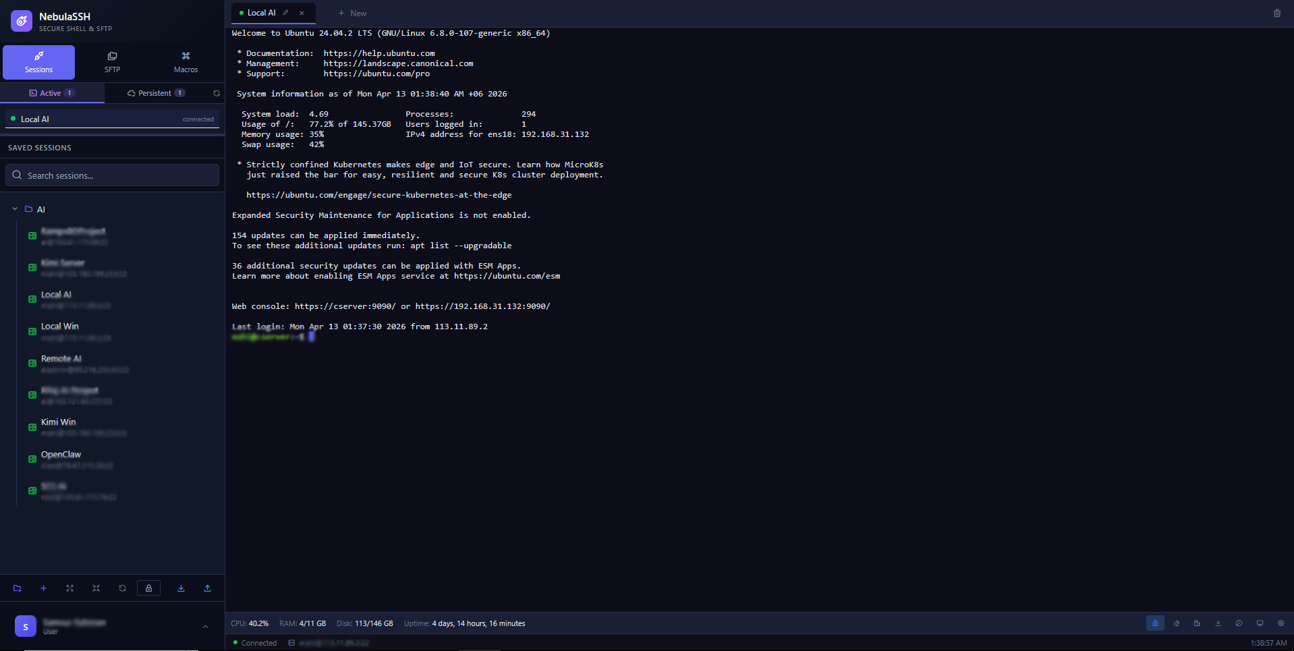Expand all session folders
The image size is (1294, 651).
[69, 588]
